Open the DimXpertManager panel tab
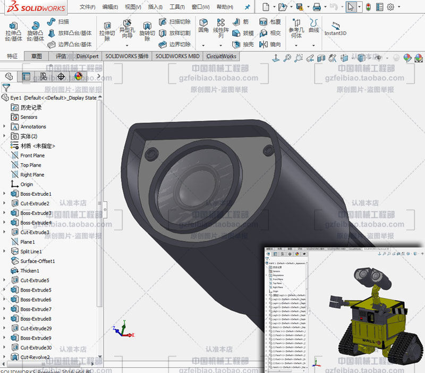The height and width of the screenshot is (373, 425). point(61,77)
